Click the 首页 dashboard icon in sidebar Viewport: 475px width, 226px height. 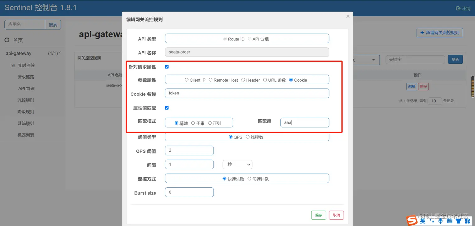point(7,40)
